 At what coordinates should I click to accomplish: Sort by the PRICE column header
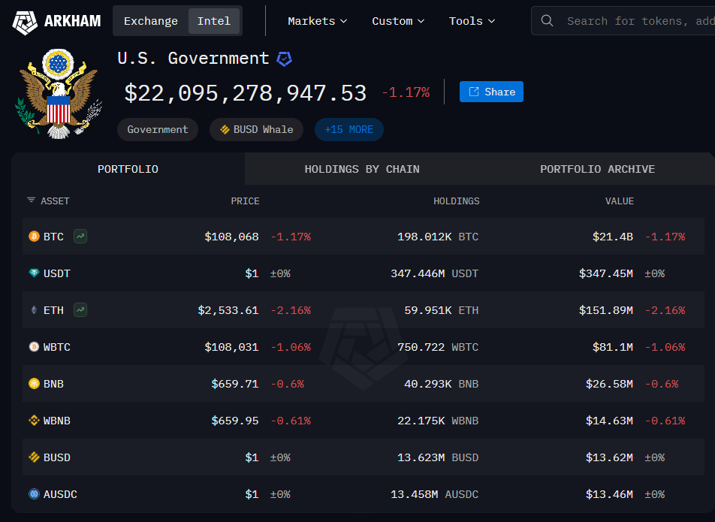[x=246, y=201]
